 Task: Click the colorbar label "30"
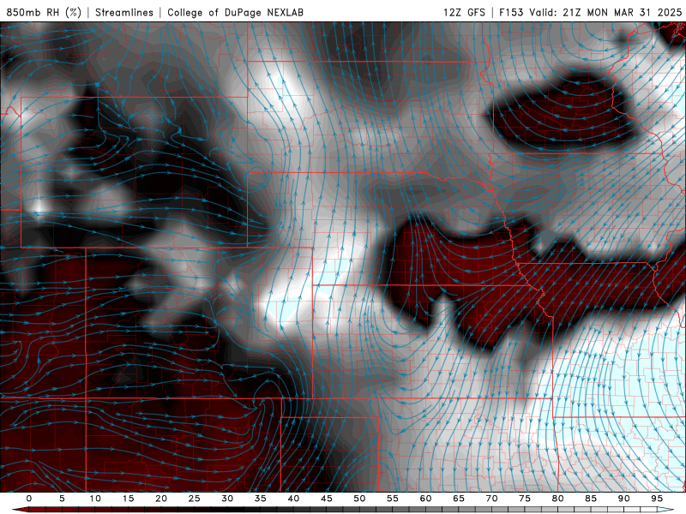click(x=227, y=499)
